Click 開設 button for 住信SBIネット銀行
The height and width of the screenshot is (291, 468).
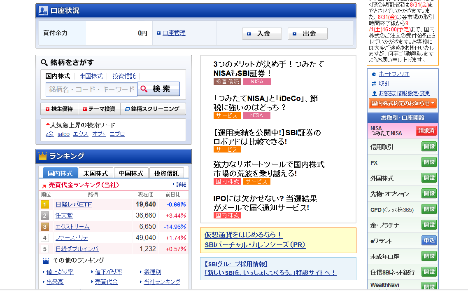tap(429, 272)
